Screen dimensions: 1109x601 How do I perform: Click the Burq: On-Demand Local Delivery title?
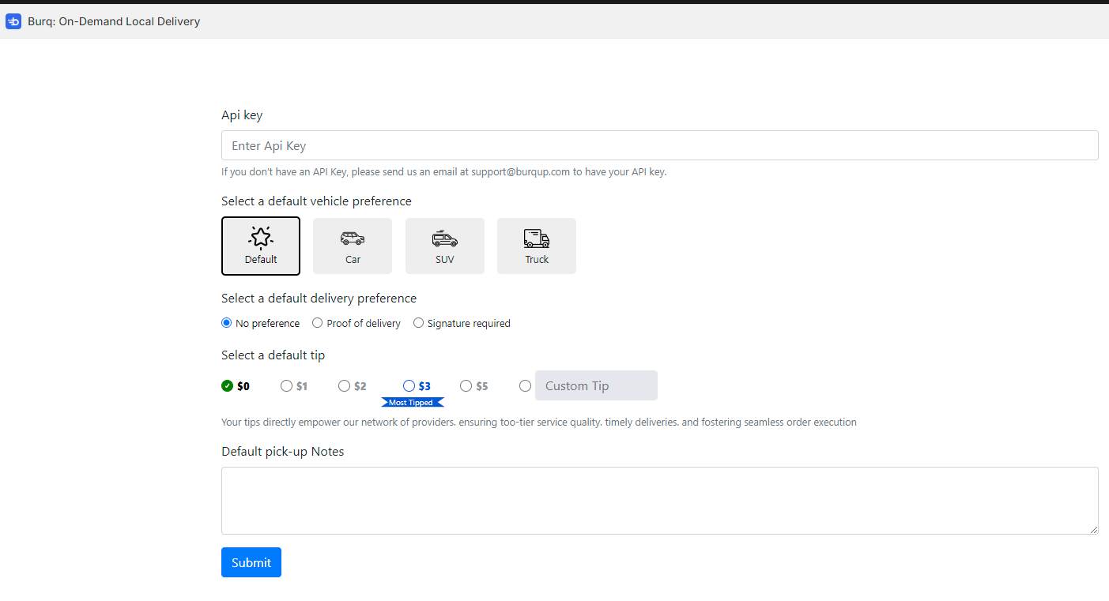coord(114,21)
